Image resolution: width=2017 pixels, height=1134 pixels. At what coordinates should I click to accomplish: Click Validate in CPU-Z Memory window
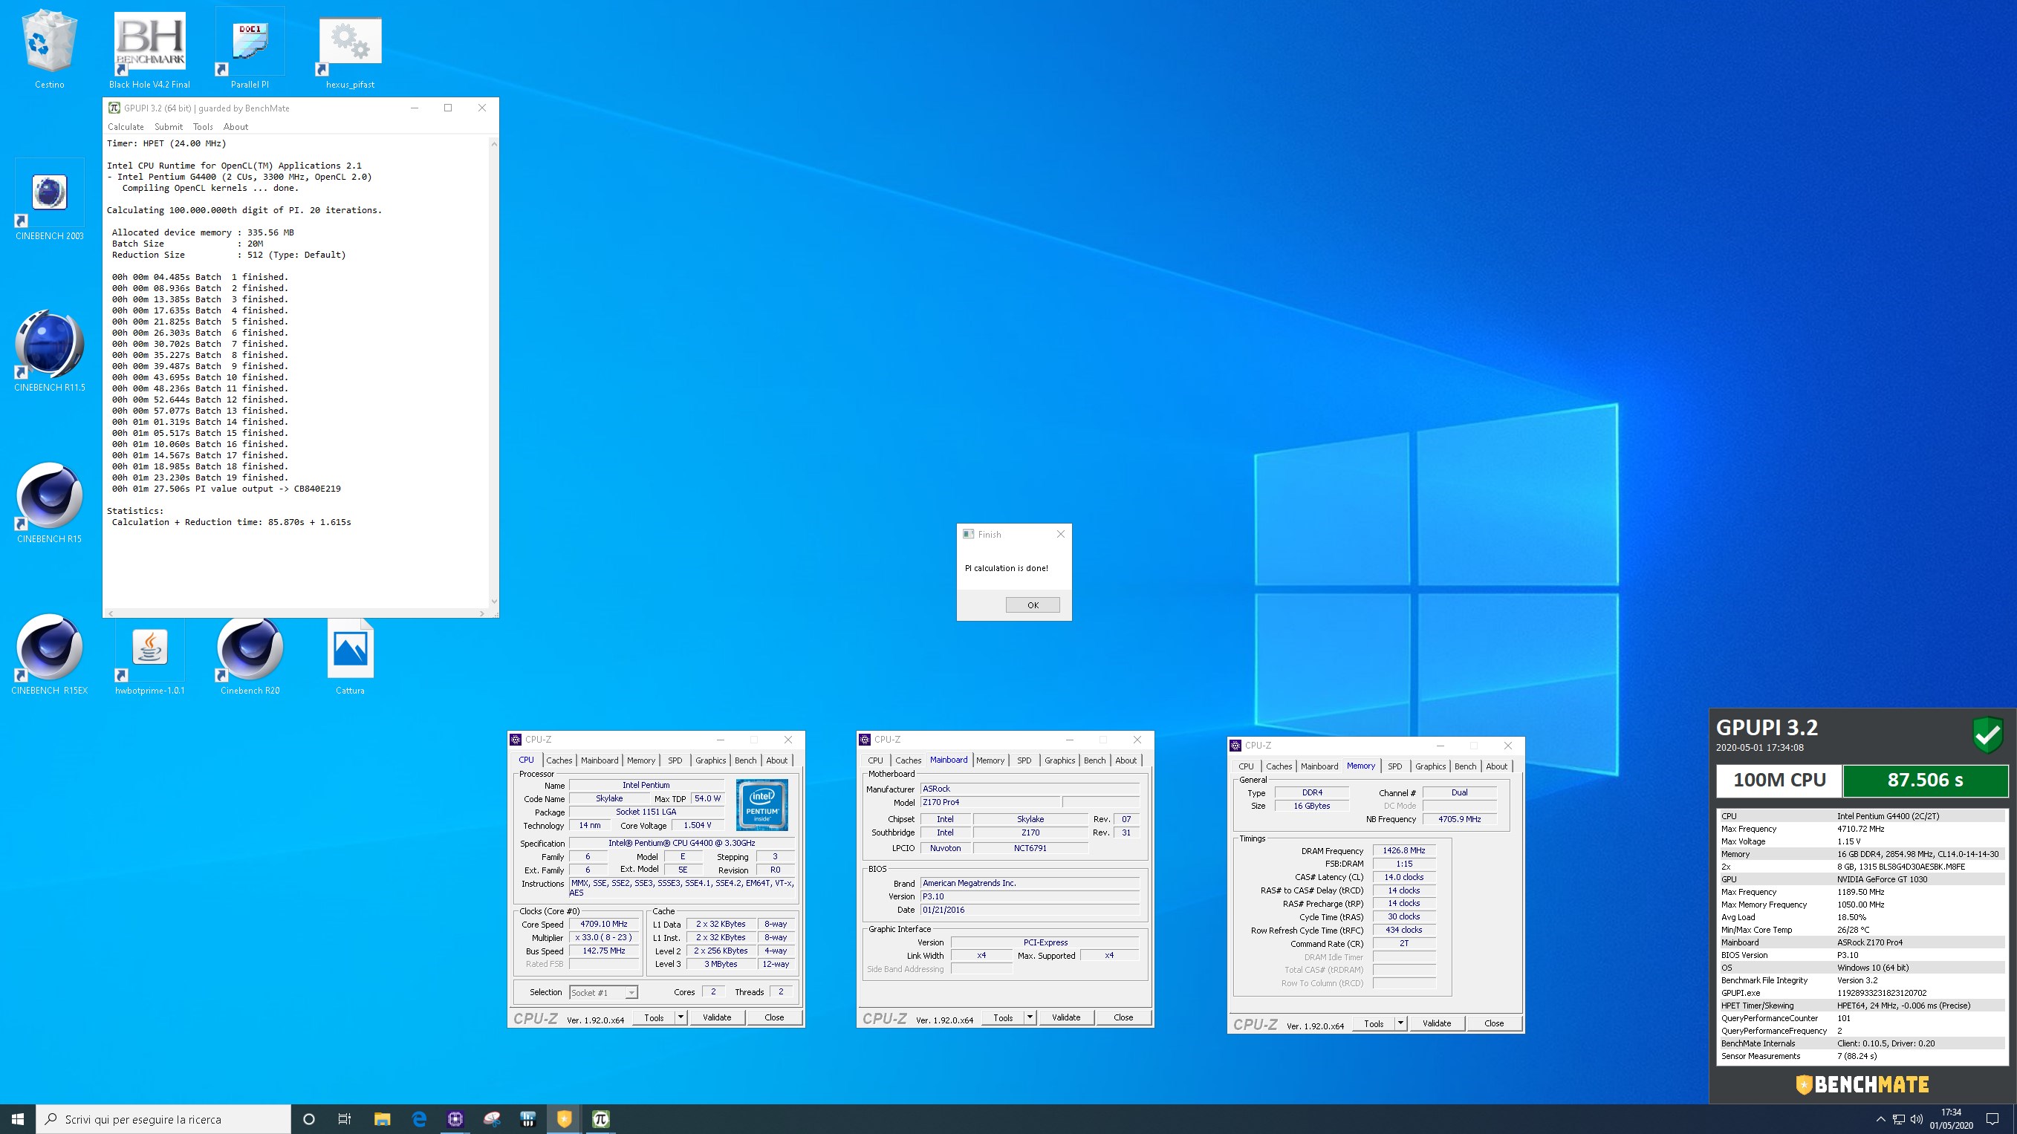pos(1436,1023)
